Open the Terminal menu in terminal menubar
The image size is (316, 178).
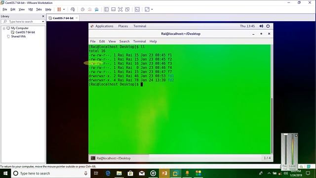(139, 41)
